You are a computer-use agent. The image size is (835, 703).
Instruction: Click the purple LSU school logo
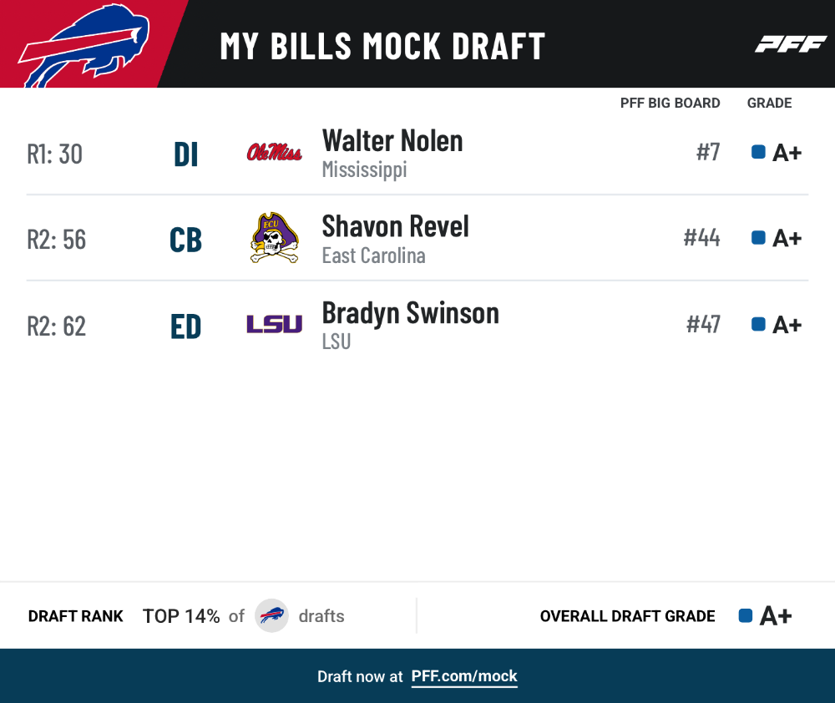click(x=274, y=324)
